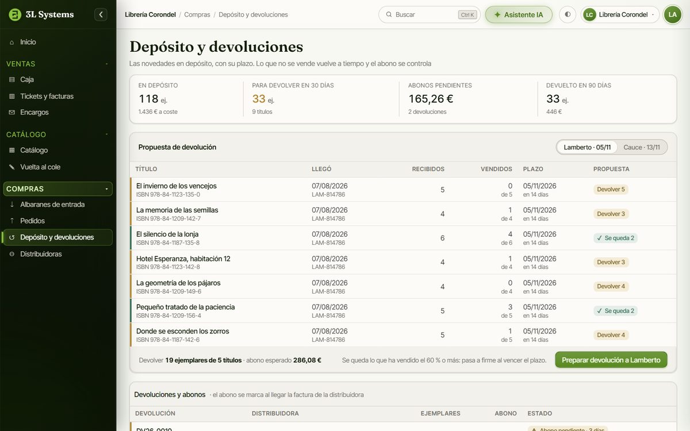Click Devolver 4 for Donde se esconden los zorros
The height and width of the screenshot is (431, 690).
pos(611,335)
